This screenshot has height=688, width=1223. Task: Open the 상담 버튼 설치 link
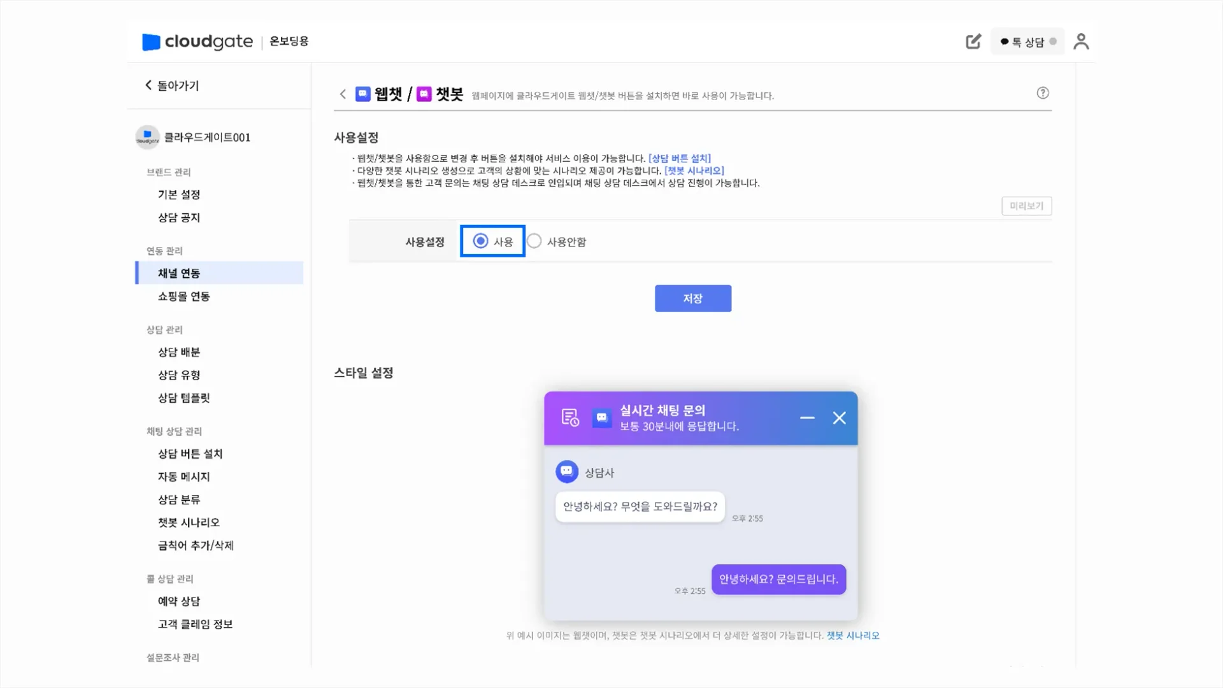(682, 157)
